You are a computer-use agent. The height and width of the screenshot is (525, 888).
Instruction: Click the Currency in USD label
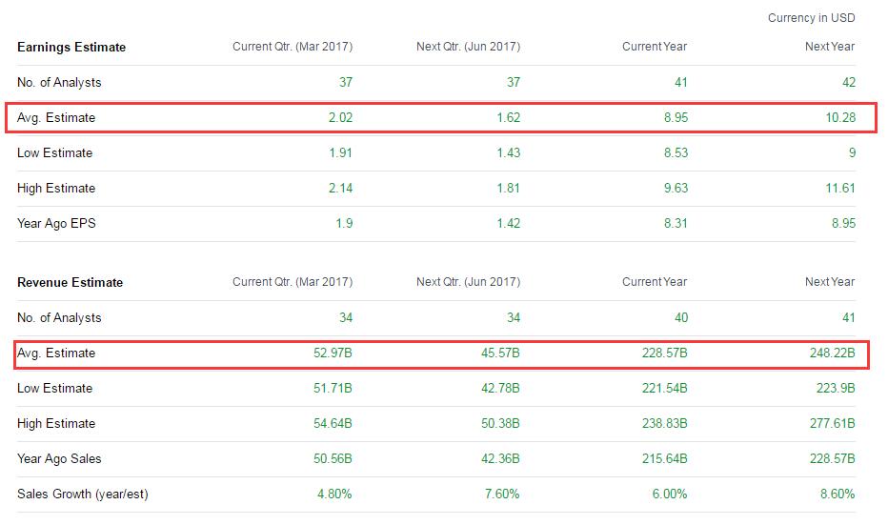tap(811, 18)
